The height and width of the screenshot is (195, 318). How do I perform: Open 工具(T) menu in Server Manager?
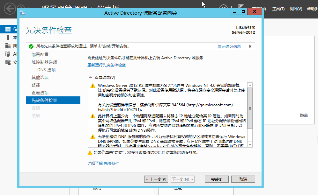pos(278,9)
